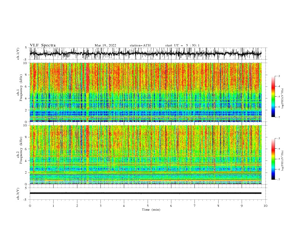299x231 pixels.
Task: Click the -3 tick on ch.1 colorbar
Action: tap(279, 76)
